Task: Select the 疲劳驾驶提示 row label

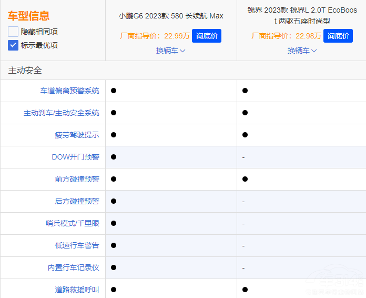Action: pyautogui.click(x=77, y=135)
